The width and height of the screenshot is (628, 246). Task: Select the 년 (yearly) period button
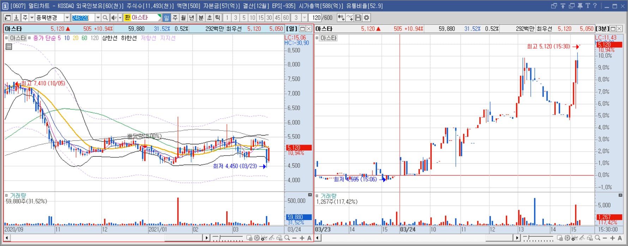tap(192, 18)
